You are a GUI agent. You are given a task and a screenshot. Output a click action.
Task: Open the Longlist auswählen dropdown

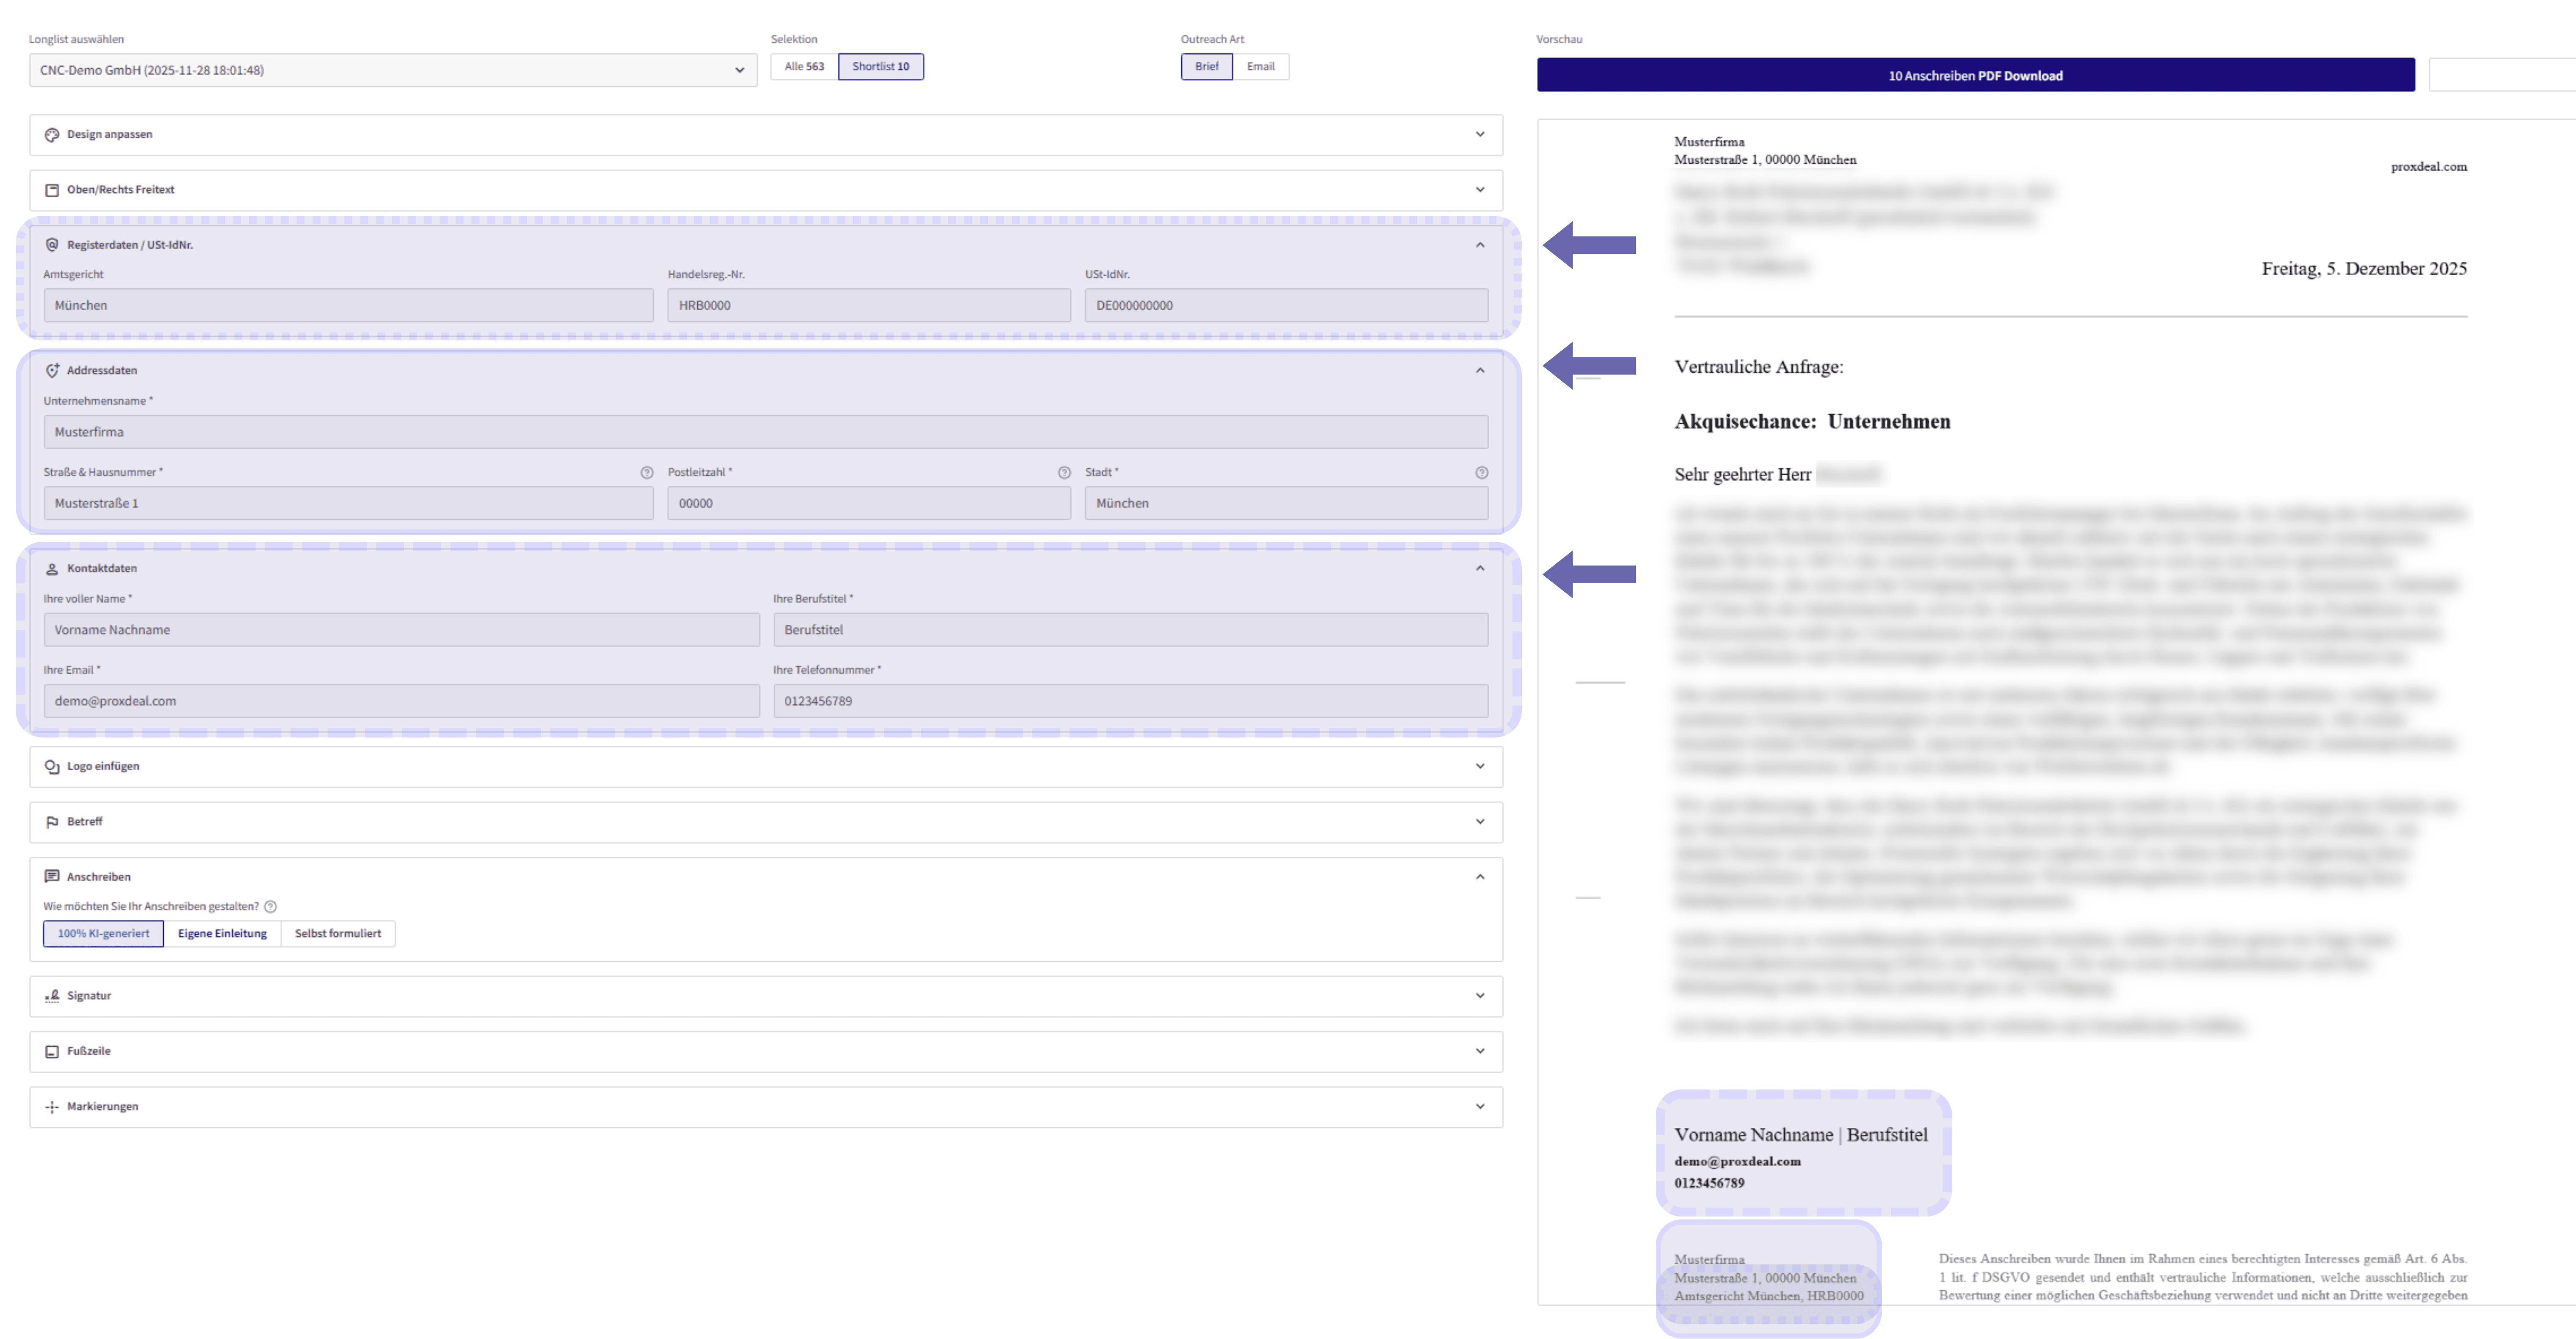[x=393, y=70]
